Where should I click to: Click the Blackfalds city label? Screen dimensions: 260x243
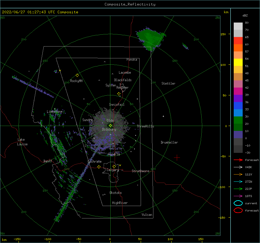tap(123, 80)
